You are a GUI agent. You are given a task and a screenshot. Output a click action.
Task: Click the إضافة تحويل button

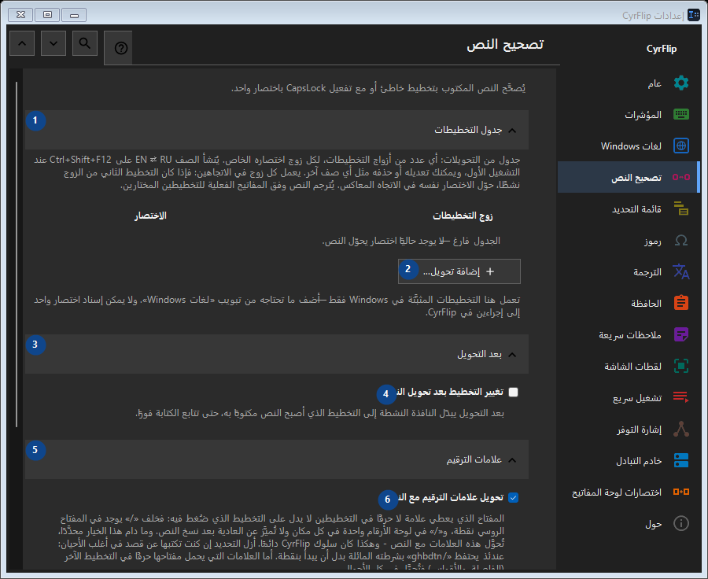tap(459, 271)
